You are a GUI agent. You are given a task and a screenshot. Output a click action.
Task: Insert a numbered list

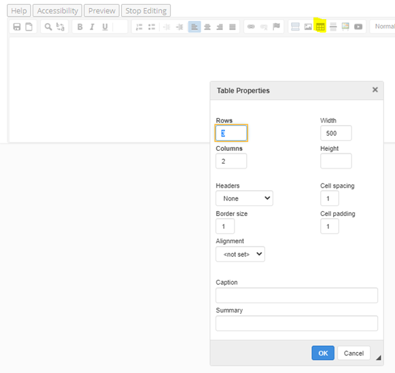139,26
